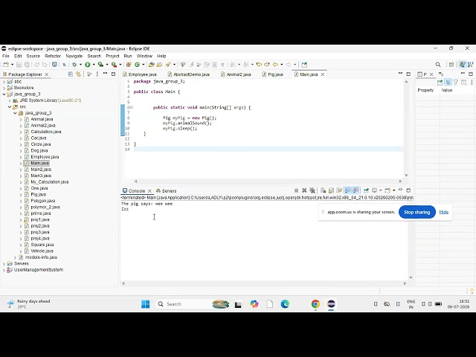476x357 pixels.
Task: Toggle Word Wrap in Console toolbar
Action: pyautogui.click(x=339, y=190)
